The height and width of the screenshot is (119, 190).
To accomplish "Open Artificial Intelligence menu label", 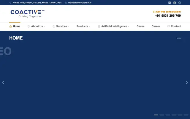I will click(x=114, y=26).
